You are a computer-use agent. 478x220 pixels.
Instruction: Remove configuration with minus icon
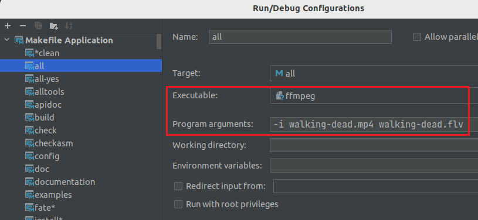[22, 26]
